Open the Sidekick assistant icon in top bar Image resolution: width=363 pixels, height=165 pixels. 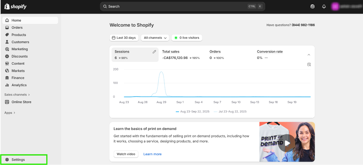point(312,6)
